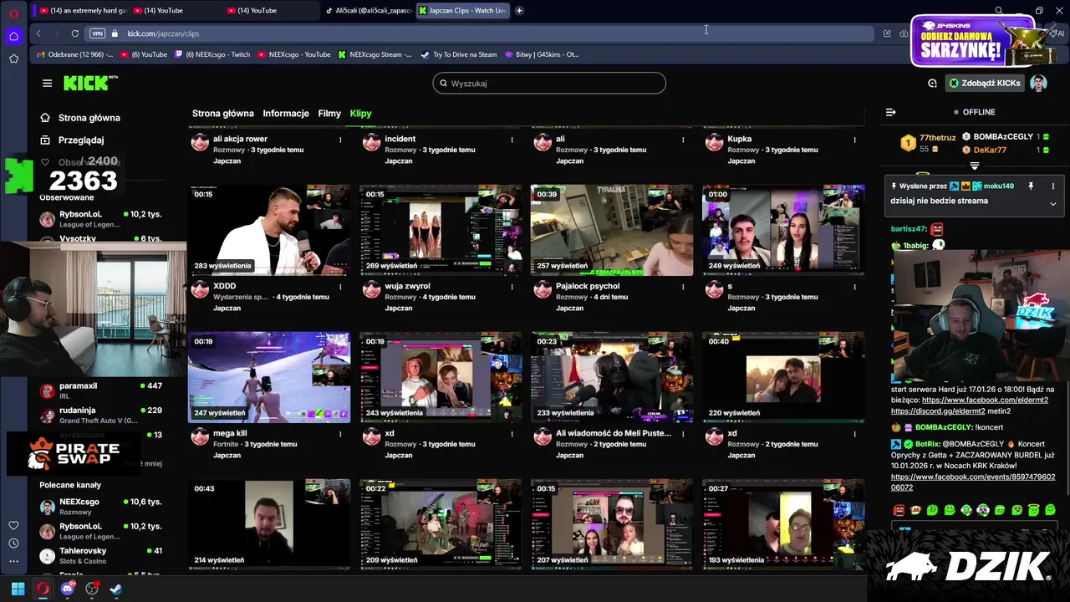This screenshot has width=1070, height=602.
Task: Open the Windows Start menu
Action: [x=18, y=589]
